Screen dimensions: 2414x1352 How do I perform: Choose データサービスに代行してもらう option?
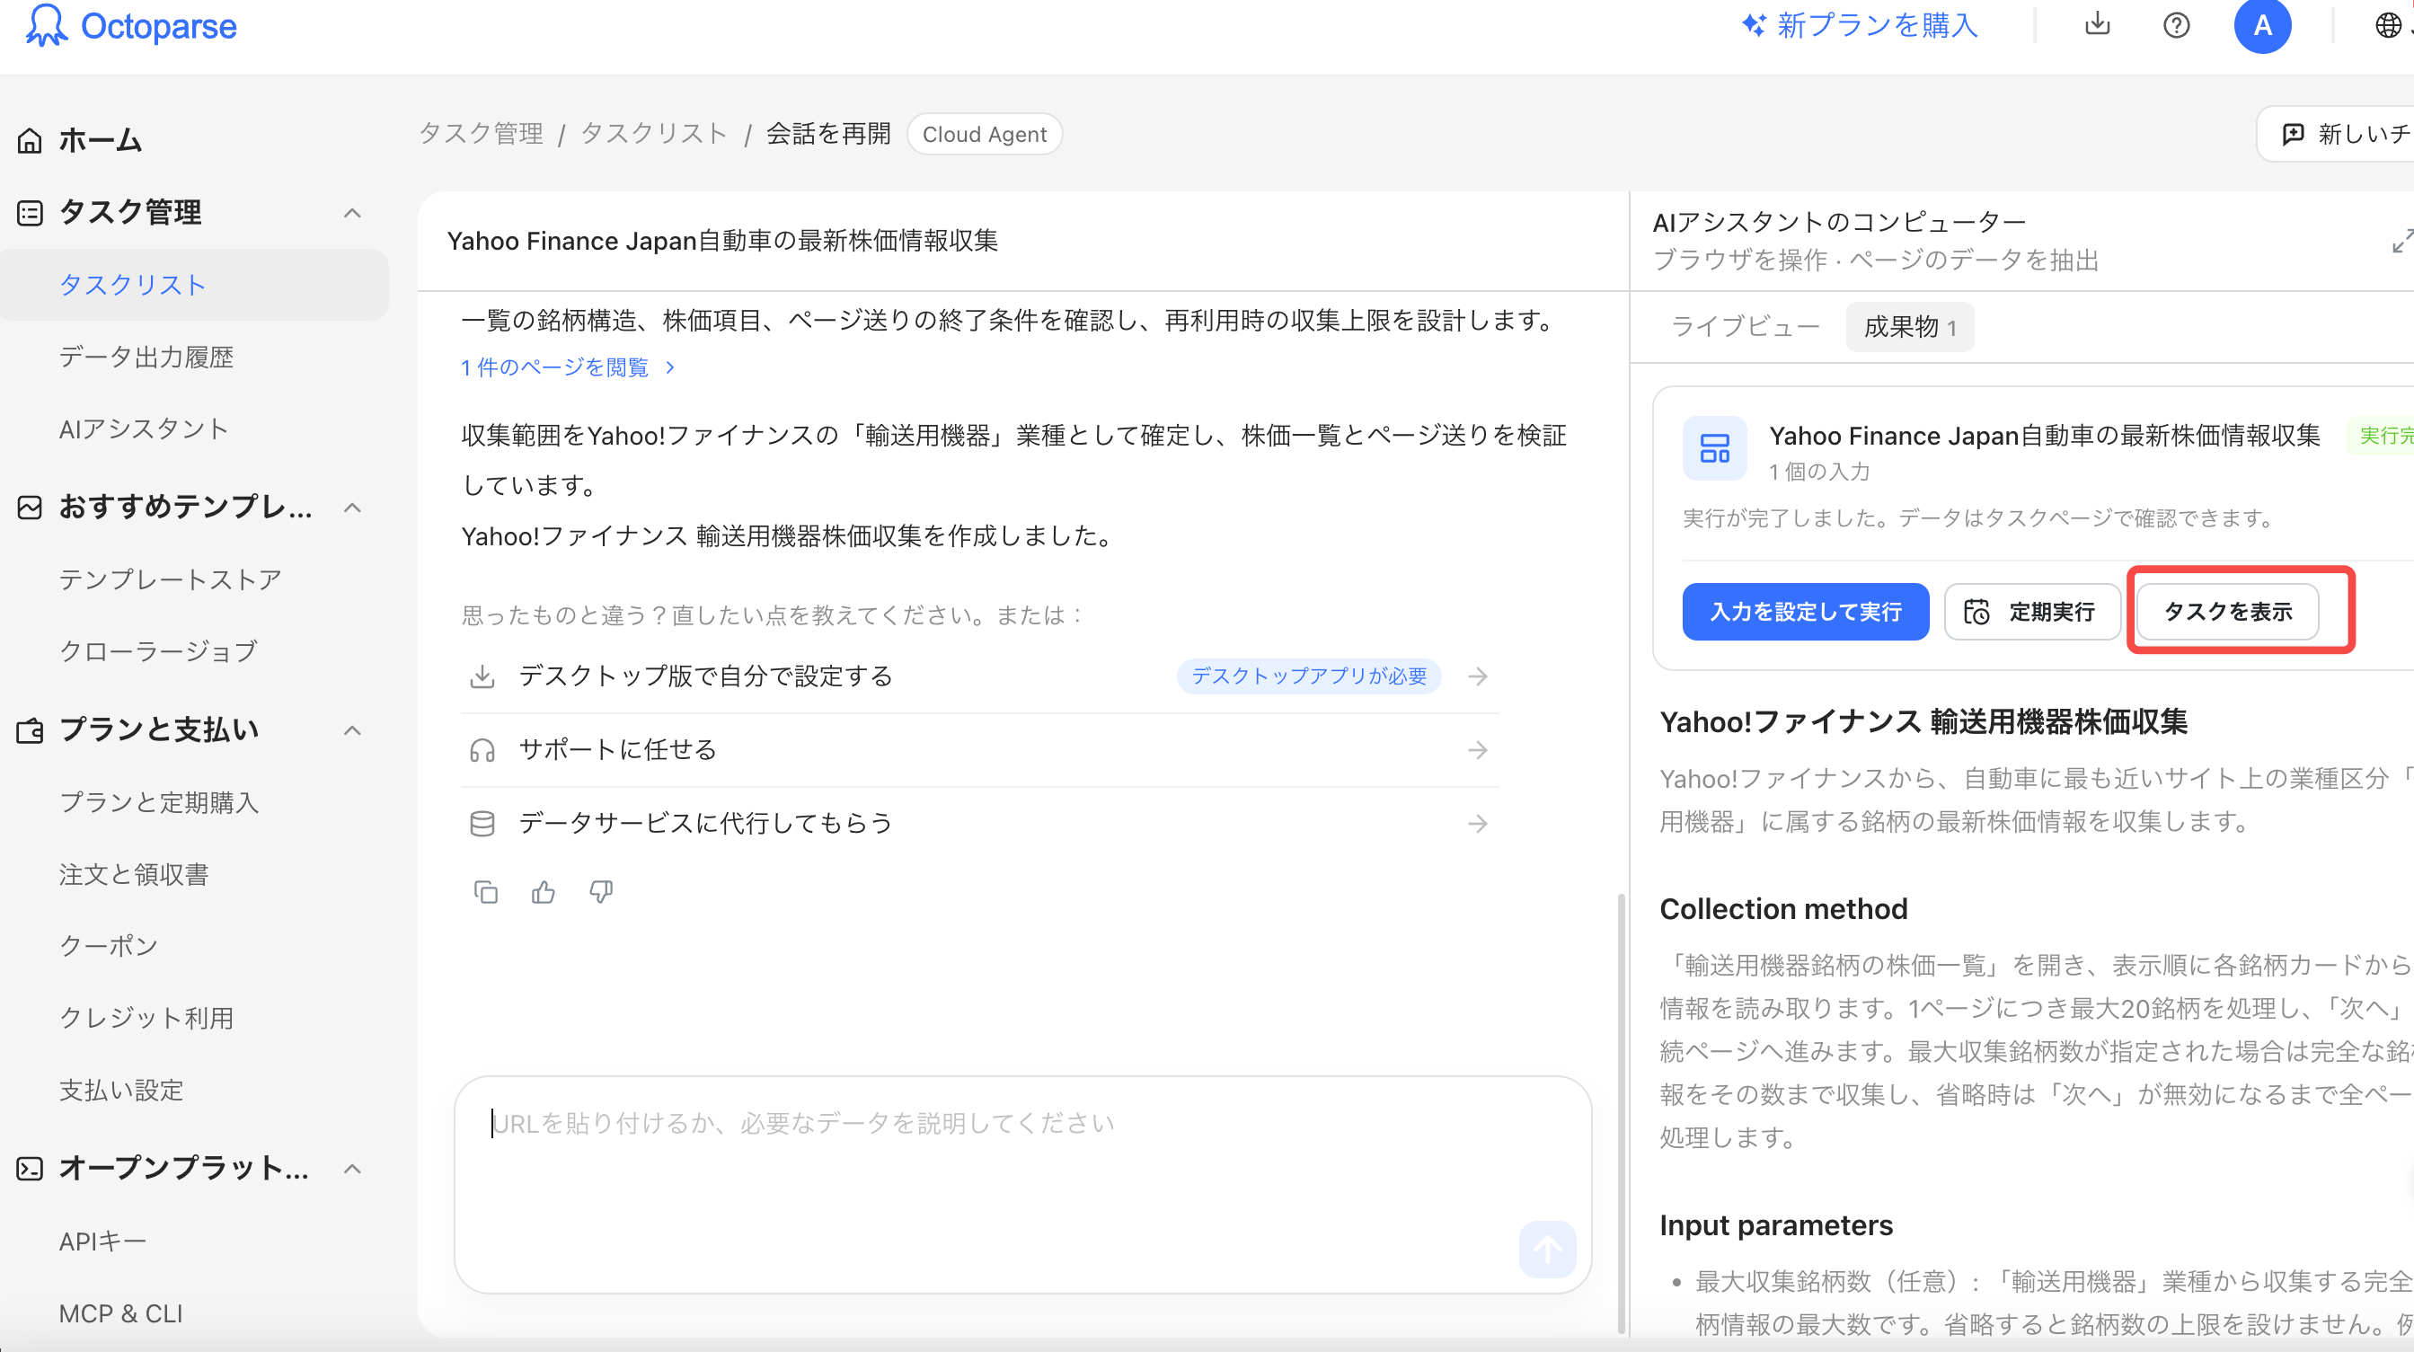pos(979,824)
